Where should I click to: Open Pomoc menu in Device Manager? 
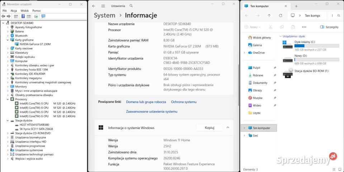(x=37, y=10)
